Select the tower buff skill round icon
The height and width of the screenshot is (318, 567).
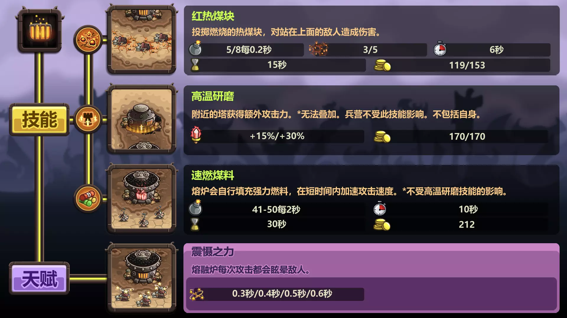click(88, 119)
